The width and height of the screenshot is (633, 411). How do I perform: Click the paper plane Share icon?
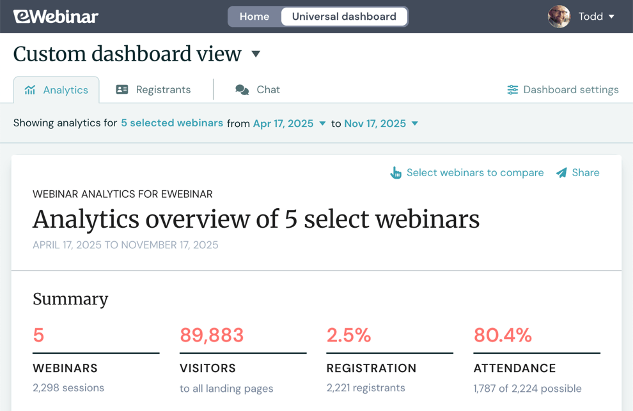561,173
